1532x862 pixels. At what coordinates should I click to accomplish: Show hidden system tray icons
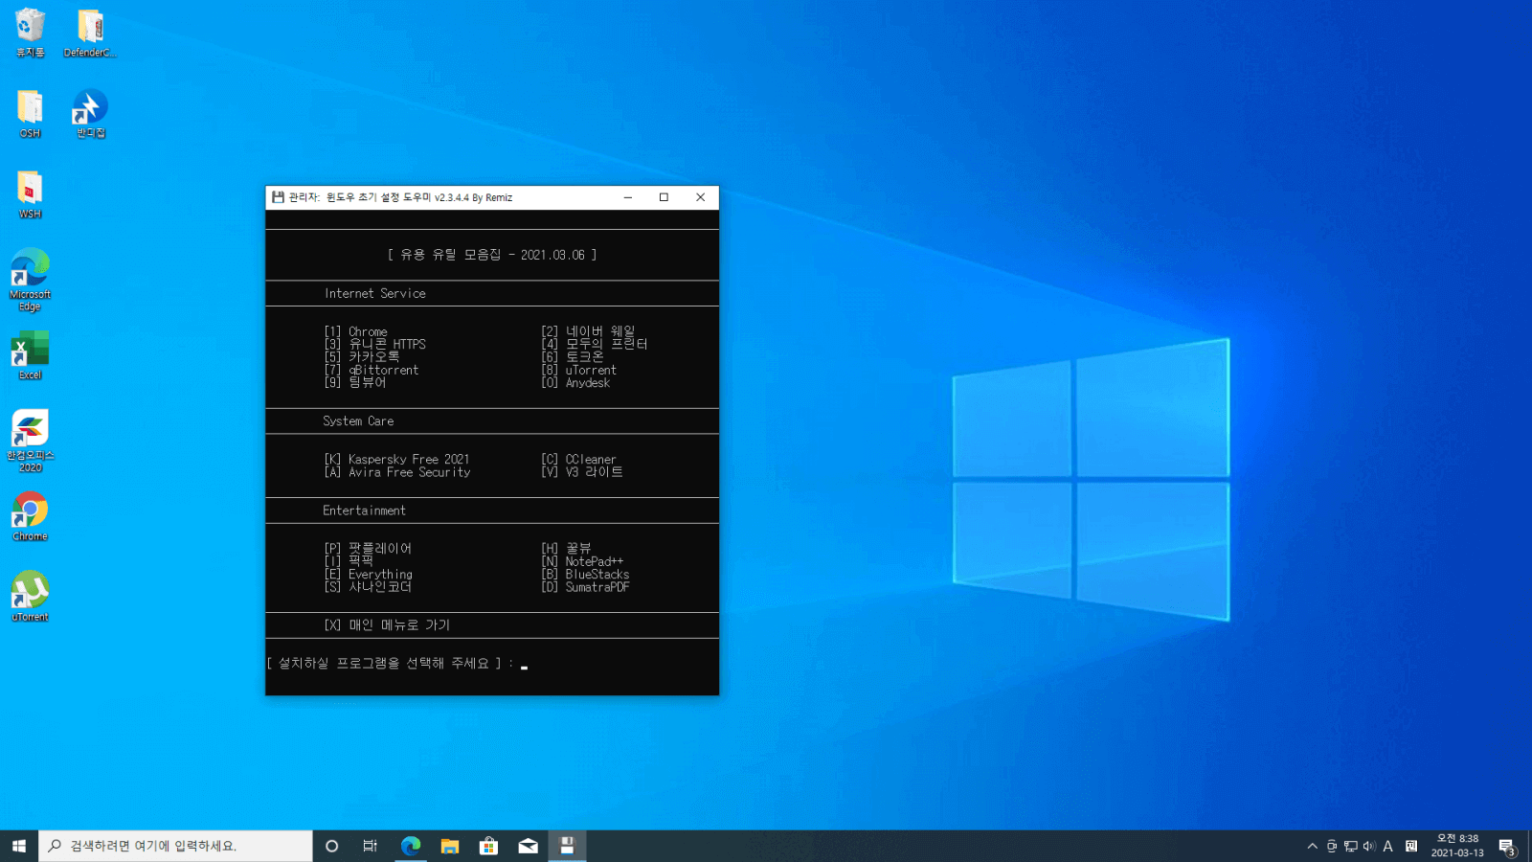(x=1312, y=846)
